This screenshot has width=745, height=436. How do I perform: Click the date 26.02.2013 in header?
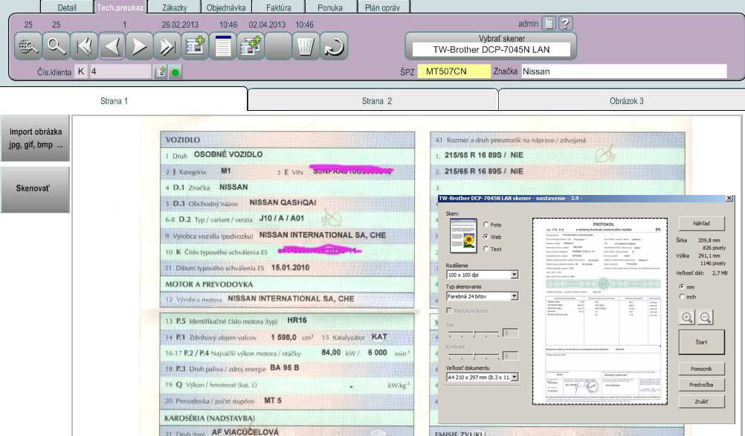pos(180,25)
